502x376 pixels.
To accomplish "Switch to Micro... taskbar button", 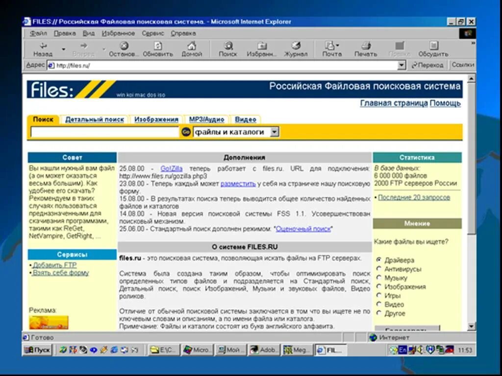I will coord(197,350).
